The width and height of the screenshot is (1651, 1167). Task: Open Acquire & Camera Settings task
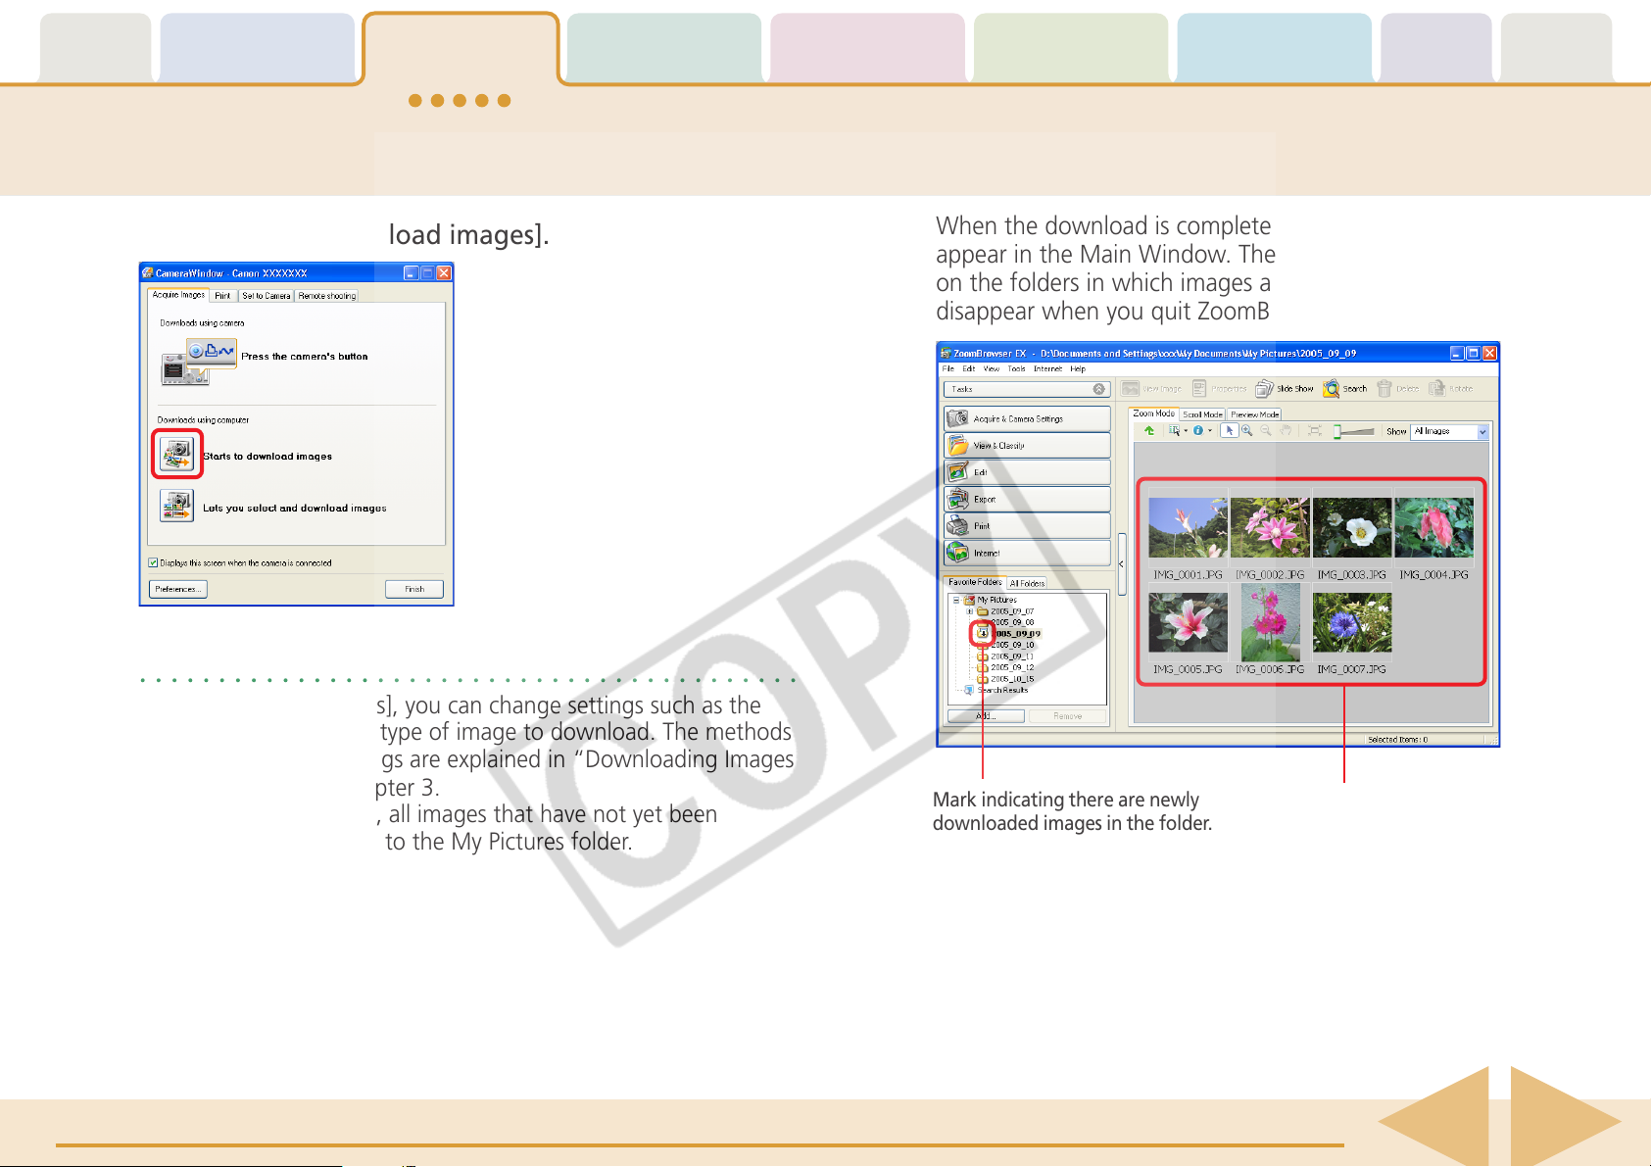(1027, 418)
